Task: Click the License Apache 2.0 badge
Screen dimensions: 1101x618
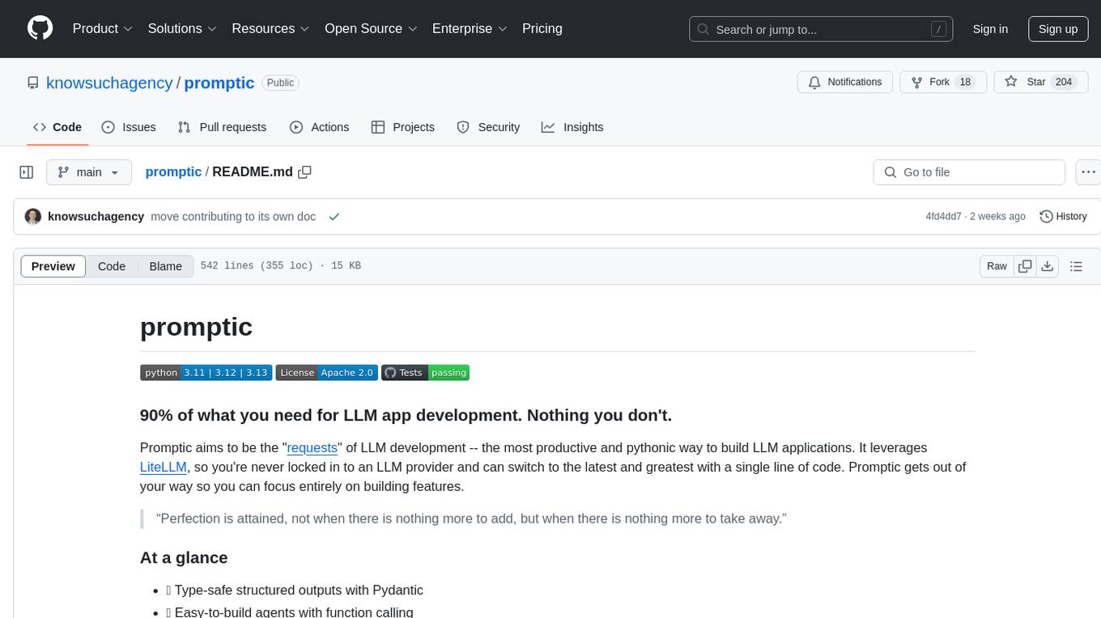Action: (326, 373)
